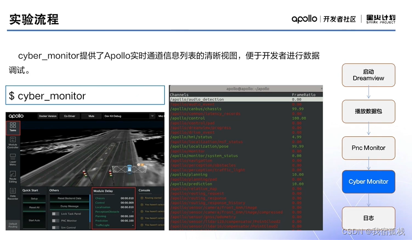Click the 日志 flow step
Image resolution: width=412 pixels, height=240 pixels.
coord(368,218)
